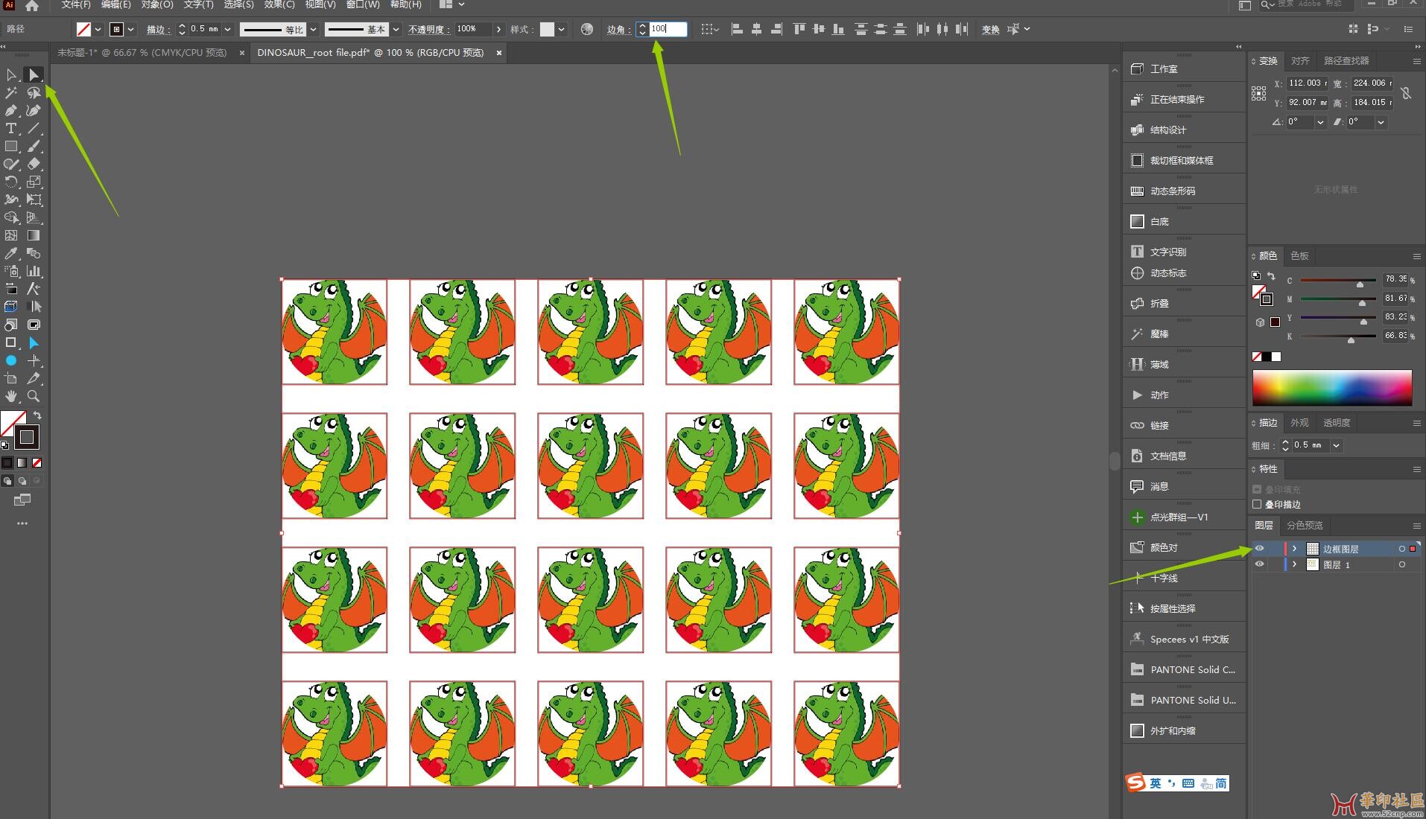1426x819 pixels.
Task: Open the 对象(O) menu
Action: click(x=156, y=4)
